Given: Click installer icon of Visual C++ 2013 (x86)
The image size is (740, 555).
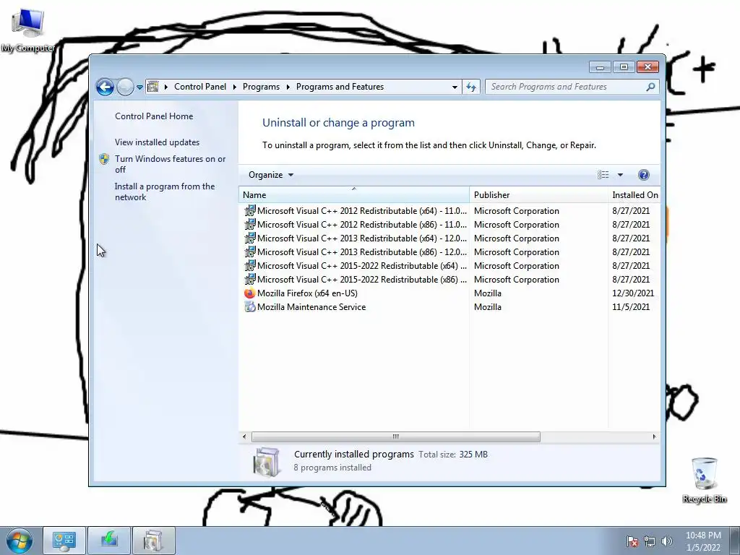Looking at the screenshot, I should click(249, 251).
